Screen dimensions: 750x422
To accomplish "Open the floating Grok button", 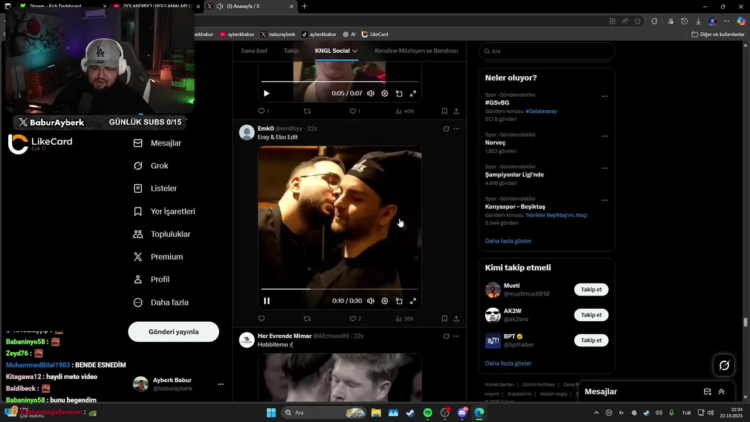I will (x=724, y=365).
